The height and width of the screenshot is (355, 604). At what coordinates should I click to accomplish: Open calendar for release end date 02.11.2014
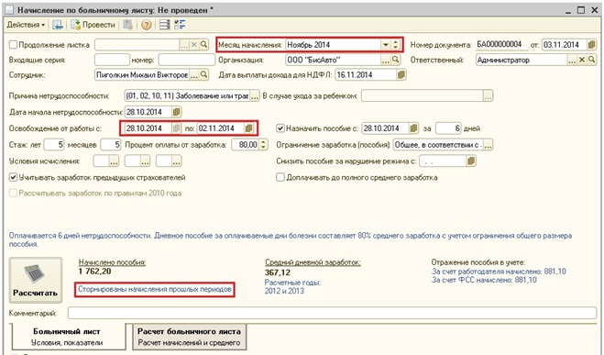point(249,128)
